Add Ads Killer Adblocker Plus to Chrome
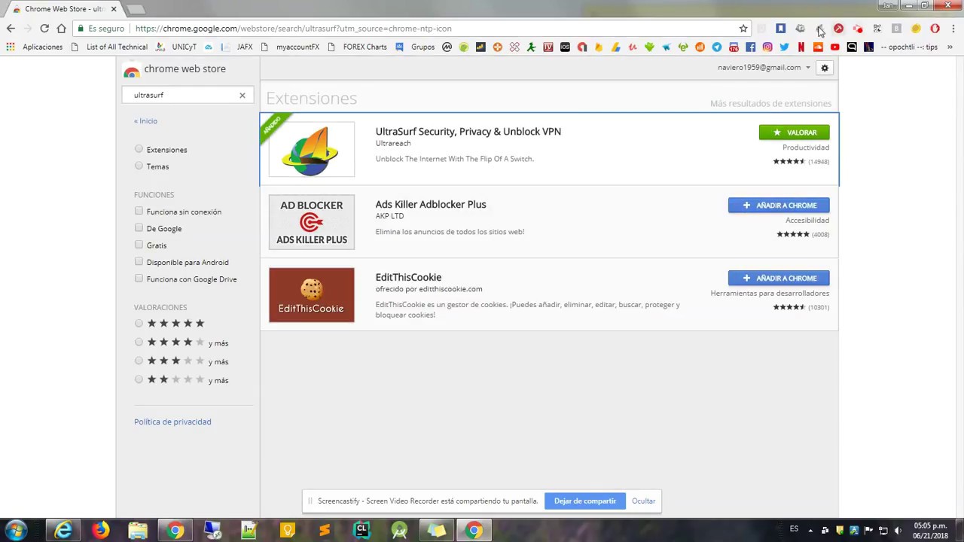964x542 pixels. pos(779,205)
